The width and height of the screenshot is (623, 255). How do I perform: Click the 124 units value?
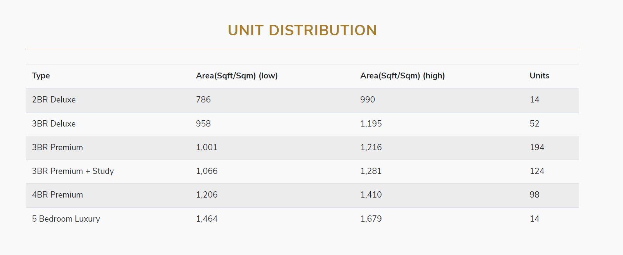pyautogui.click(x=537, y=171)
